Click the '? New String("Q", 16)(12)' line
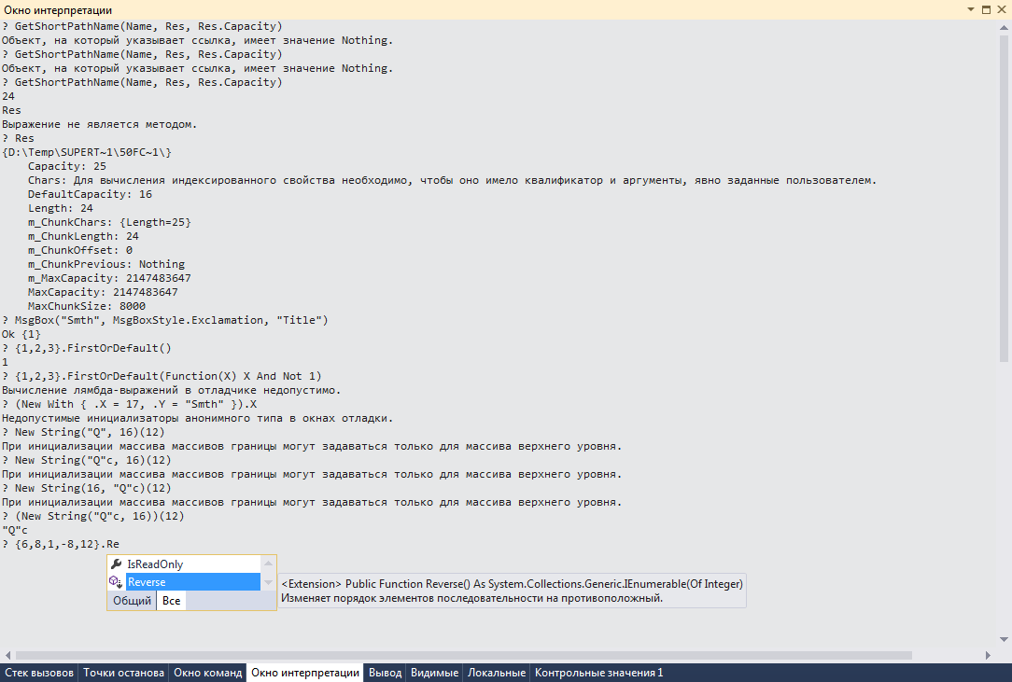This screenshot has width=1012, height=682. click(83, 432)
